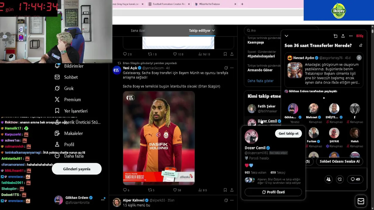The image size is (374, 210).
Task: Pop out the Space with the dock icon
Action: 335,36
